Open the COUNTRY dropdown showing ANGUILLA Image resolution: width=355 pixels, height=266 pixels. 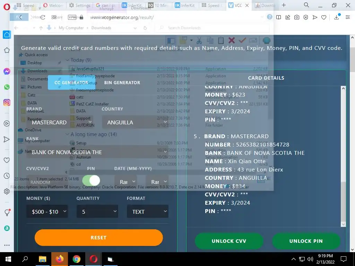click(x=135, y=122)
